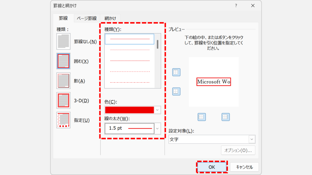This screenshot has height=175, width=312.
Task: Toggle the upper border button beside the preview
Action: (x=176, y=72)
